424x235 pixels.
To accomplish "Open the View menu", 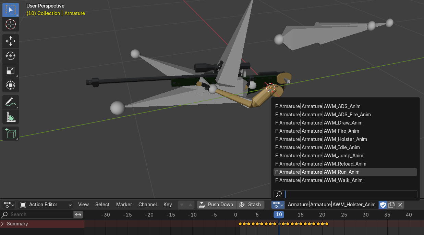I will 83,205.
